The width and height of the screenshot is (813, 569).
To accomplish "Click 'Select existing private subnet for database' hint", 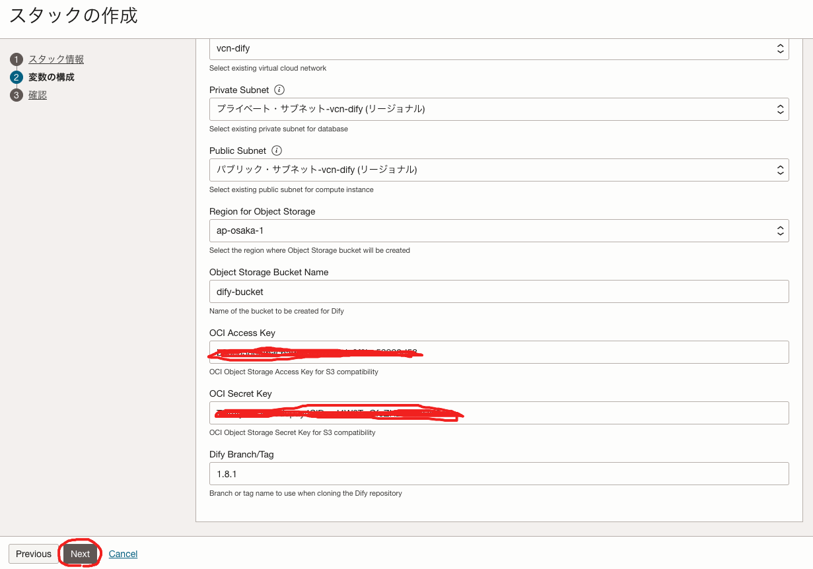I will click(x=279, y=129).
